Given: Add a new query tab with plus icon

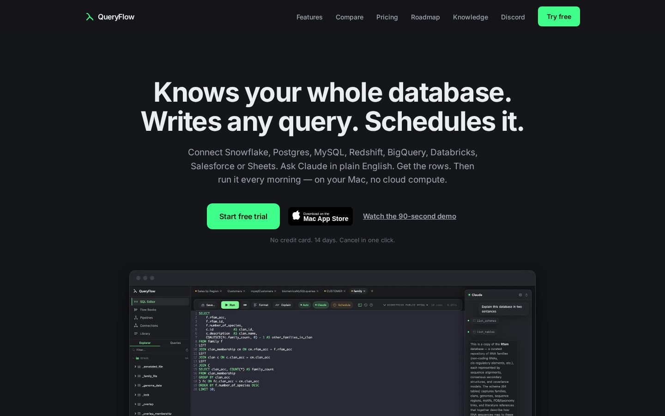Looking at the screenshot, I should tap(372, 291).
